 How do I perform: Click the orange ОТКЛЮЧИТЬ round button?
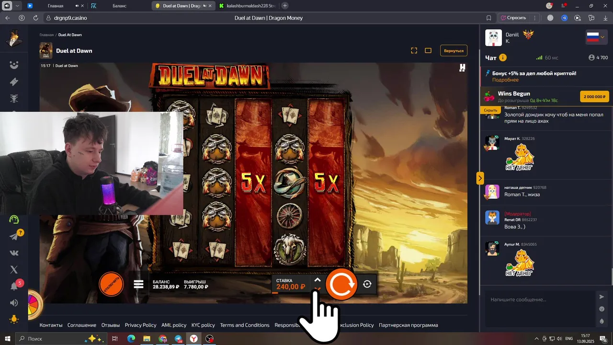(111, 284)
